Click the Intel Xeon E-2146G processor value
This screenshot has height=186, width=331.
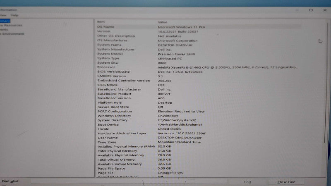[228, 67]
